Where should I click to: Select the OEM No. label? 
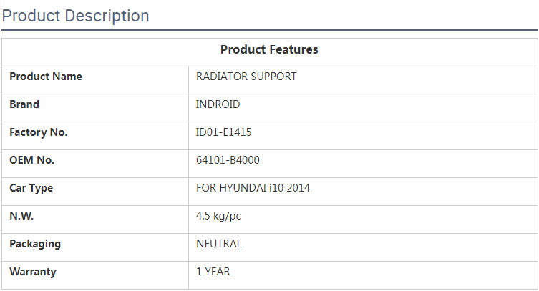31,160
